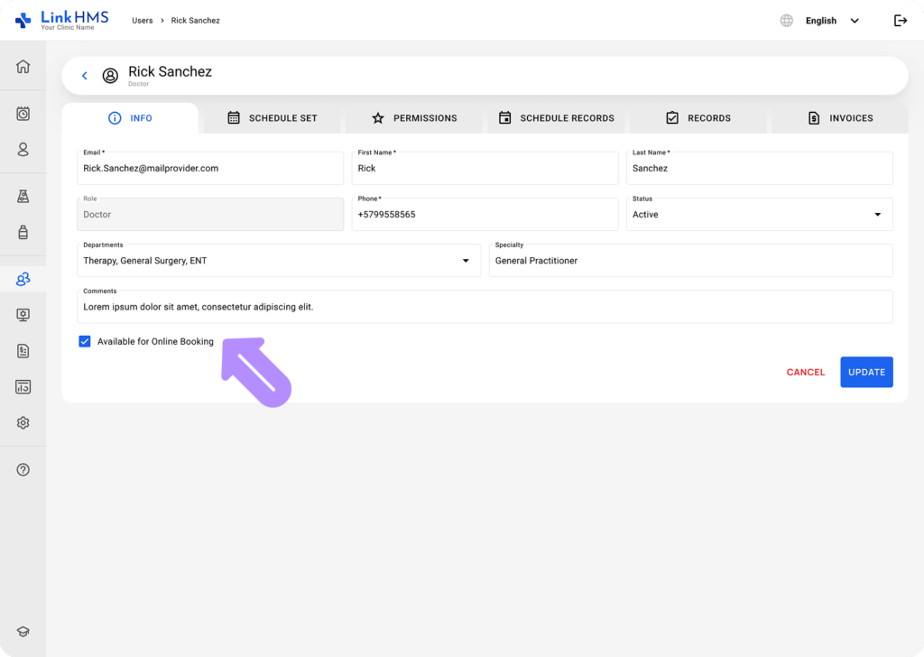Click the Specialty field
Screen dimensions: 924x657
click(x=691, y=261)
